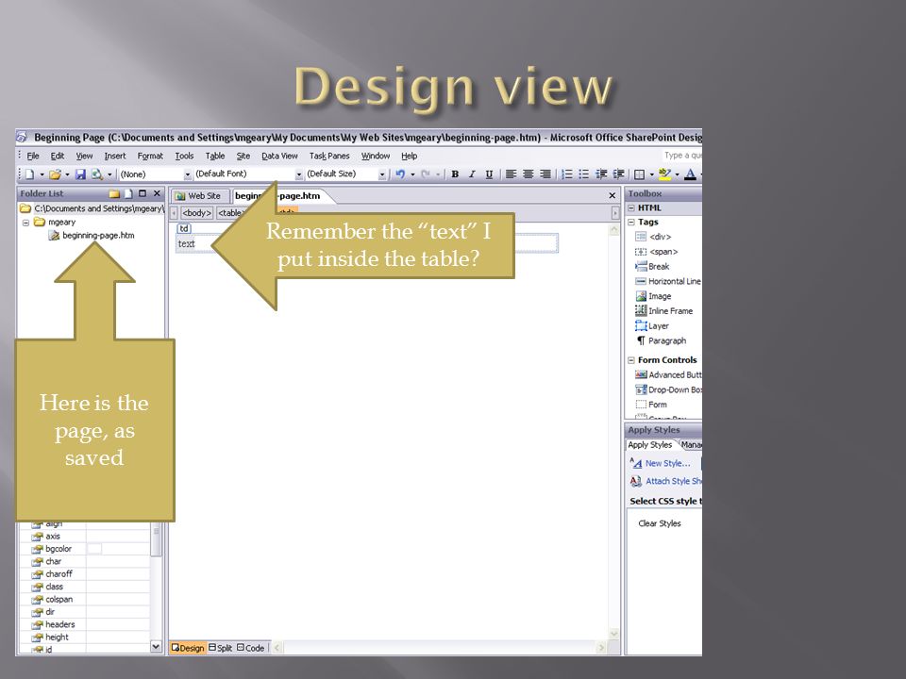Click the New Page icon in Folder List
Viewport: 906px width, 679px height.
(x=128, y=193)
